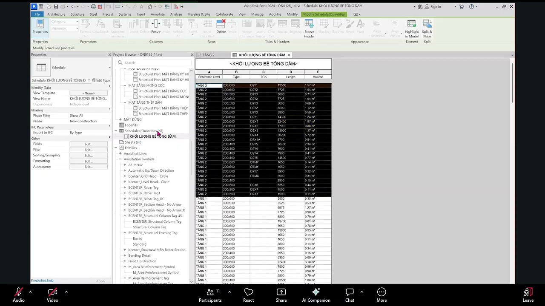Click the Volume column header cell
This screenshot has height=306, width=545.
(318, 77)
